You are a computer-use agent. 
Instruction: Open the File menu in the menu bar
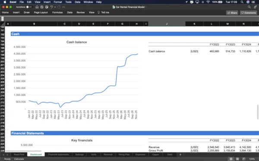(22, 2)
